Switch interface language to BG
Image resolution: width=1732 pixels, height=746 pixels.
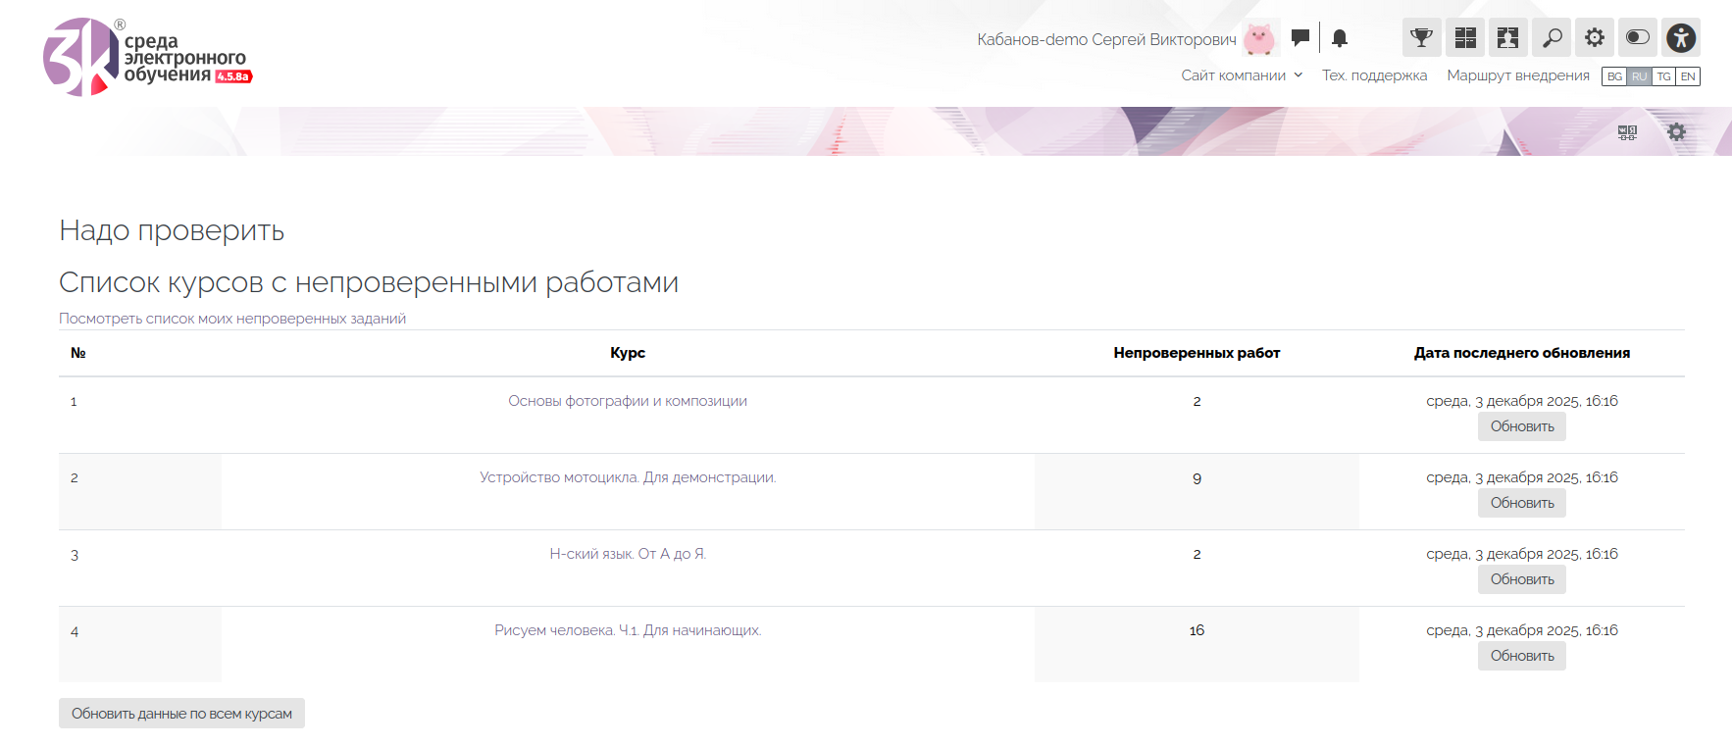(x=1614, y=76)
